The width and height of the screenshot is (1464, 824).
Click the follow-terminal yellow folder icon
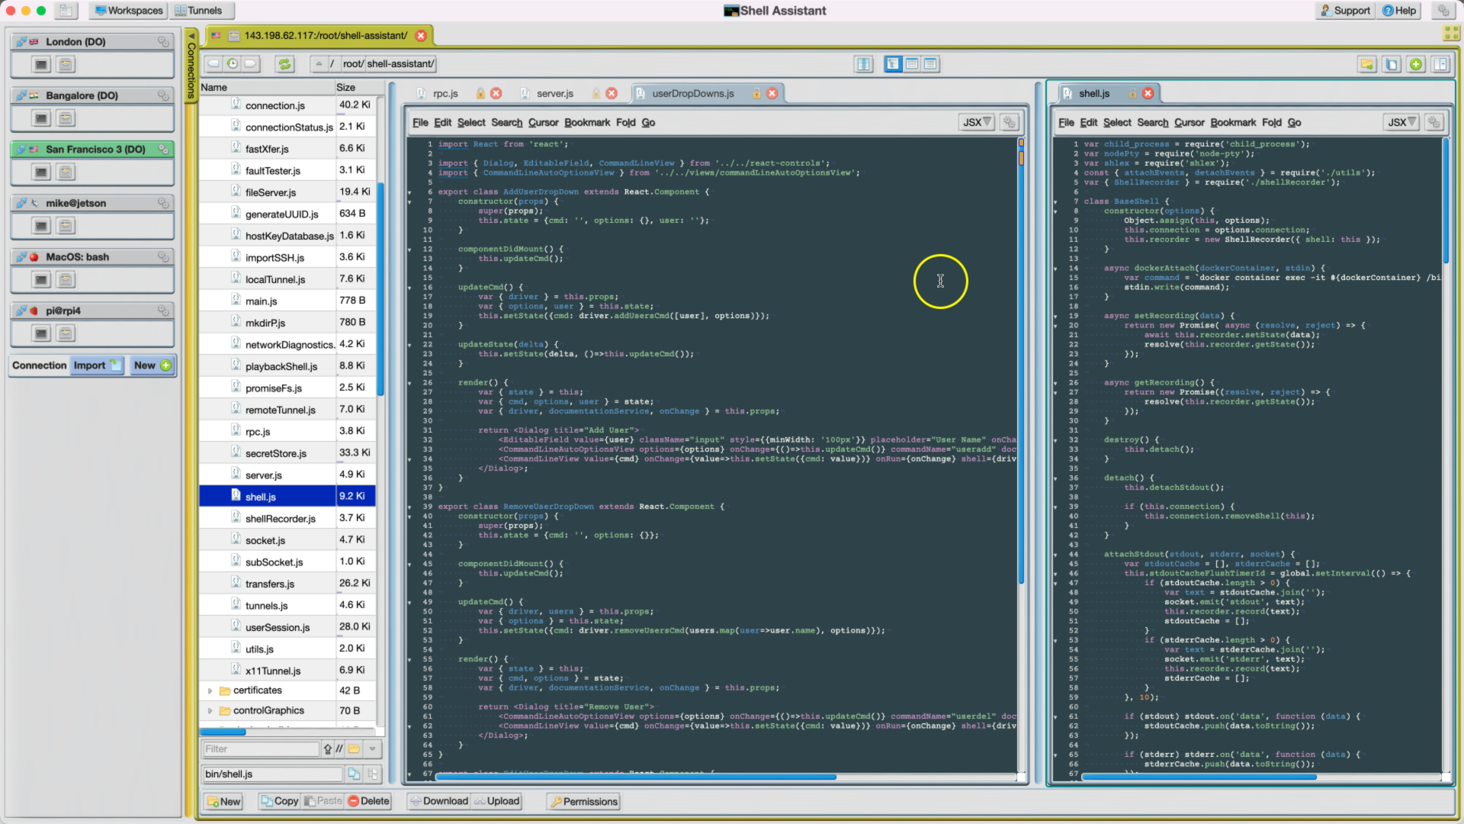(x=1367, y=64)
